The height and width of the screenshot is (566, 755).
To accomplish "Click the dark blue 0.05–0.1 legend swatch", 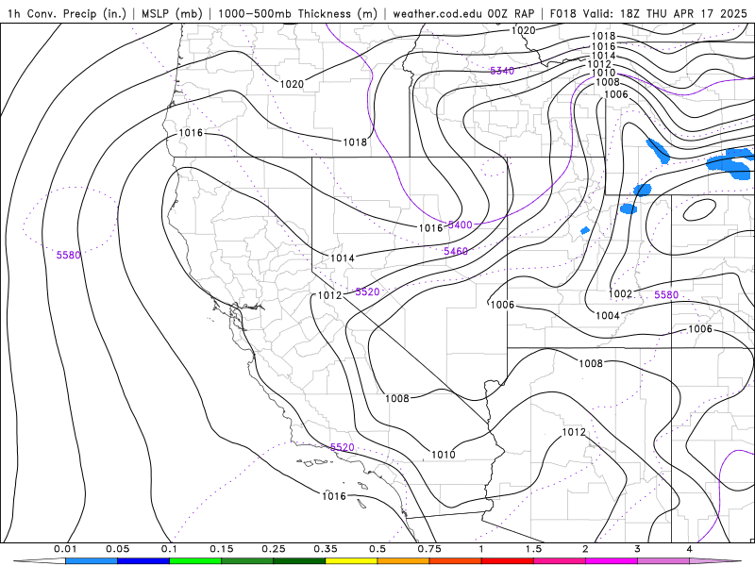I will click(143, 561).
